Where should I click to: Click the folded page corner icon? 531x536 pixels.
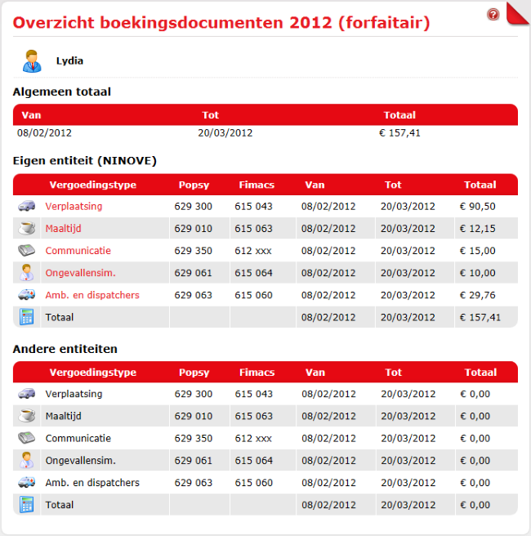tap(518, 13)
